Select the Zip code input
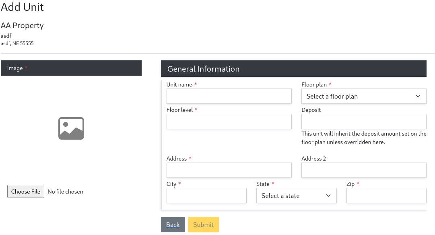Screen dimensions: 435x235 coord(386,196)
